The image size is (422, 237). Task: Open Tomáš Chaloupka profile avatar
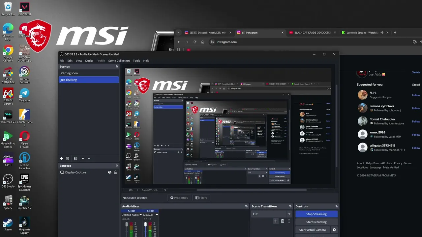(363, 121)
